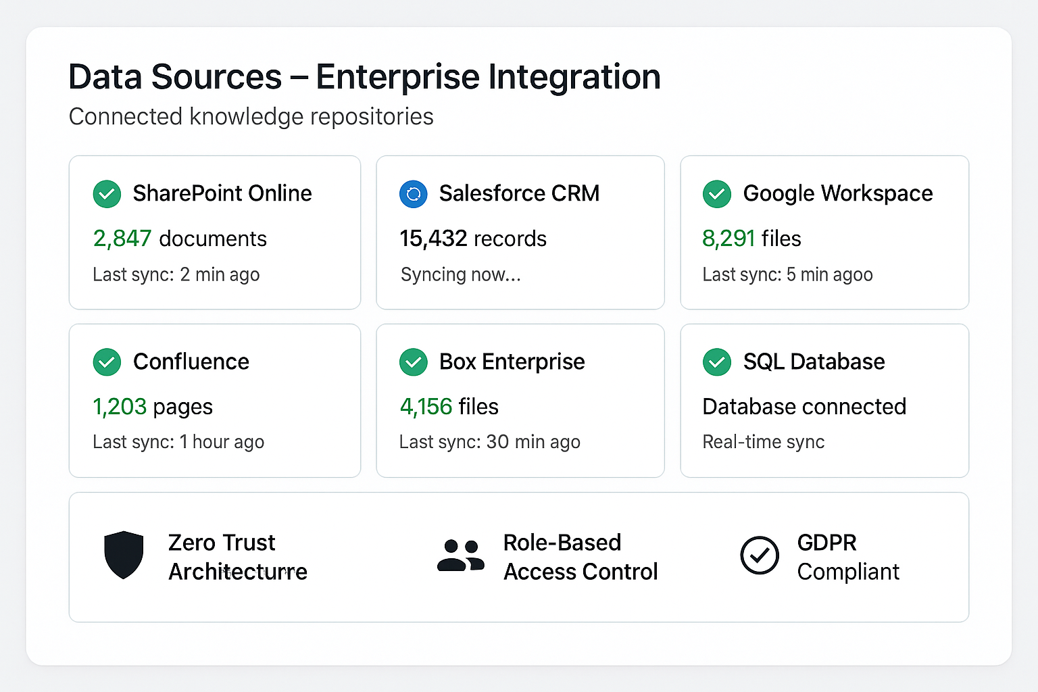Select the 2,847 documents count
The image size is (1038, 692).
(x=180, y=239)
